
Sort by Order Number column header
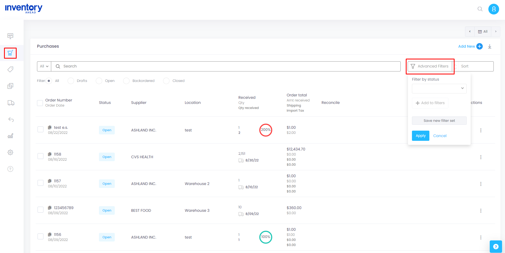pos(59,100)
